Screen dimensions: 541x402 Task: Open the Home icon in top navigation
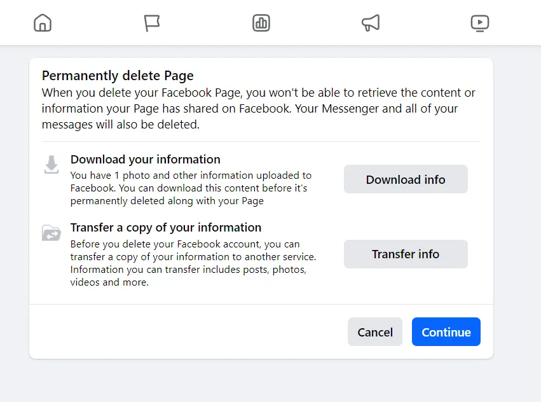43,23
